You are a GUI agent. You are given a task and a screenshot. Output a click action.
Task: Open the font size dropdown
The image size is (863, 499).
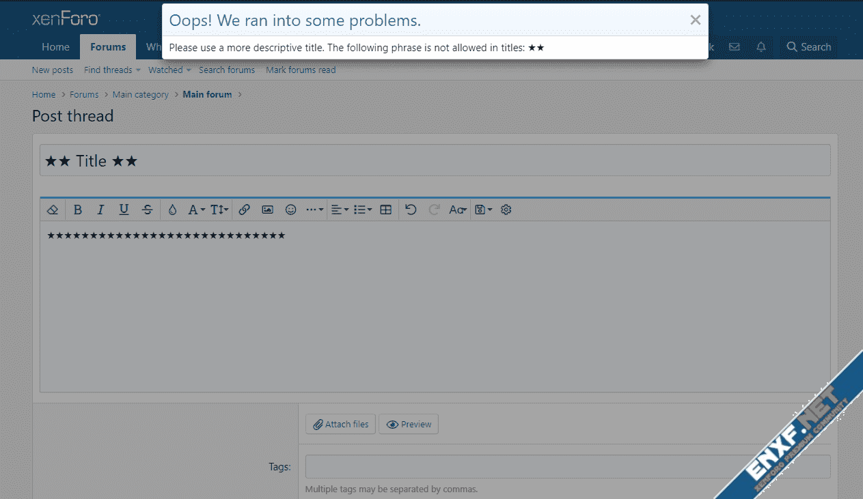pyautogui.click(x=219, y=210)
